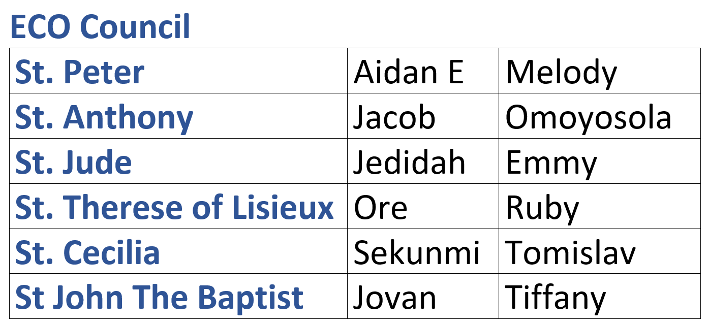Image resolution: width=708 pixels, height=325 pixels.
Task: Select the Ruby cell
Action: pyautogui.click(x=600, y=206)
